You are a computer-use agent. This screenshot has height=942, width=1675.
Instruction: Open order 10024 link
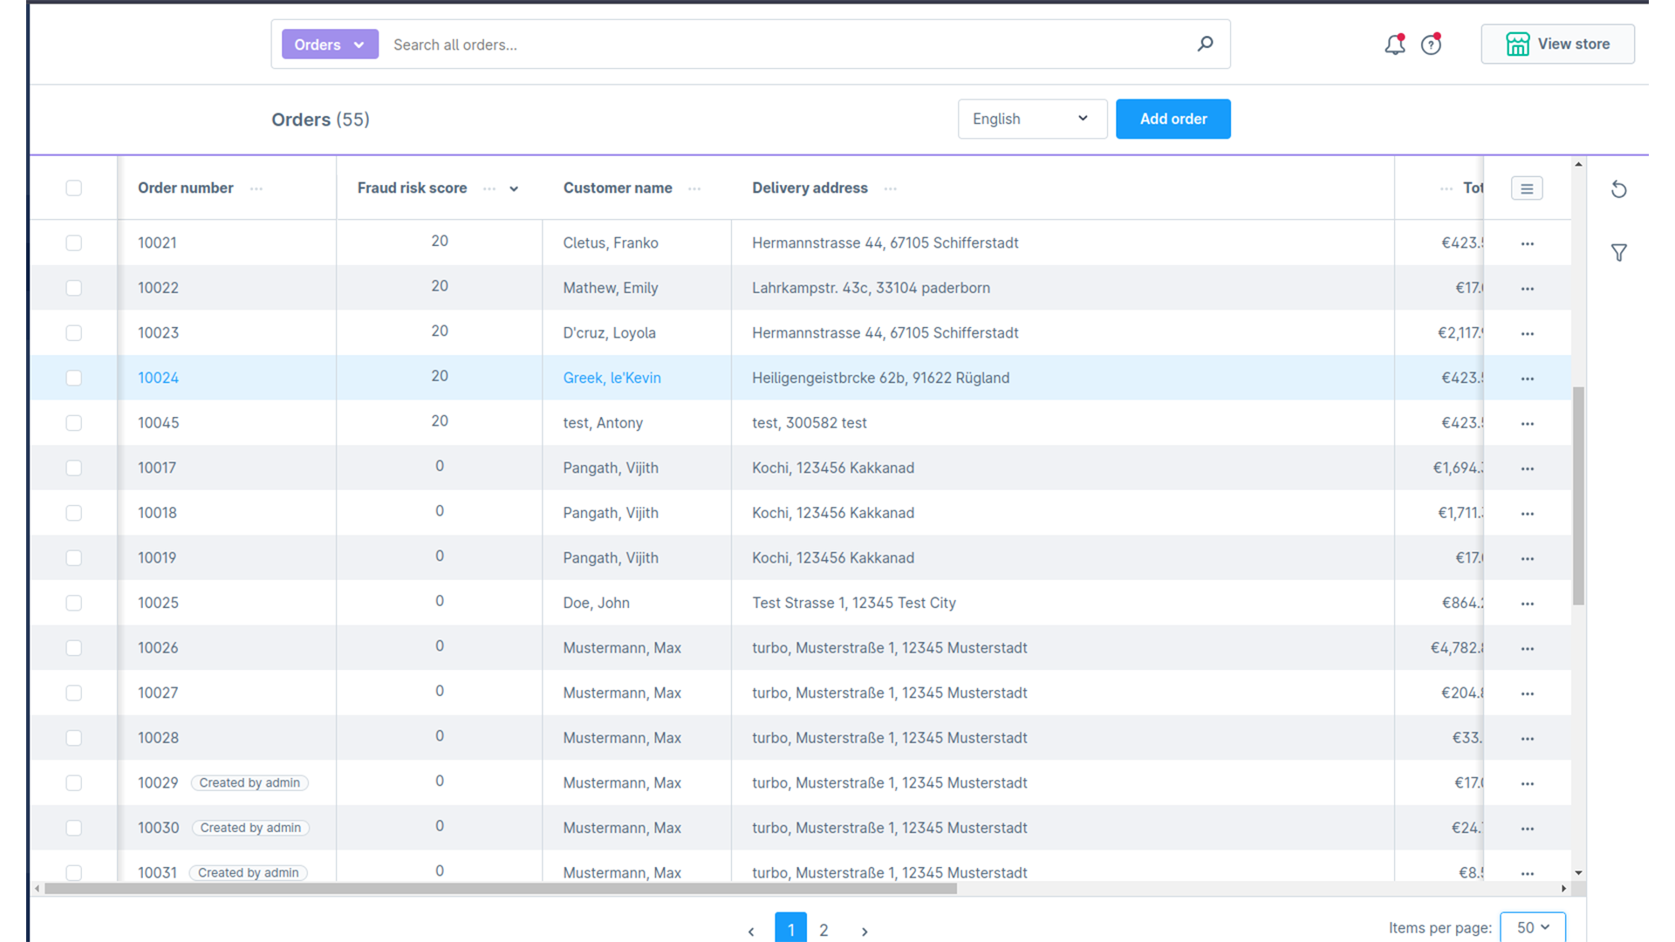pyautogui.click(x=159, y=378)
